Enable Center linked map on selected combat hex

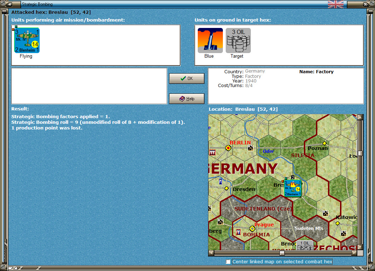pos(228,262)
